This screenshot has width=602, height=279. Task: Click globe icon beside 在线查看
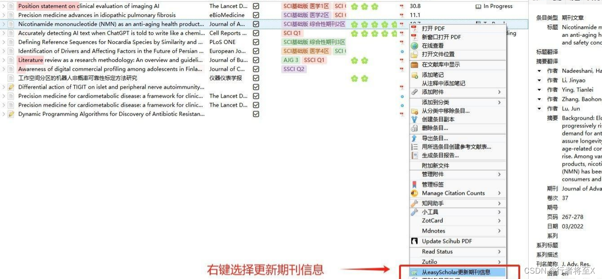[414, 45]
